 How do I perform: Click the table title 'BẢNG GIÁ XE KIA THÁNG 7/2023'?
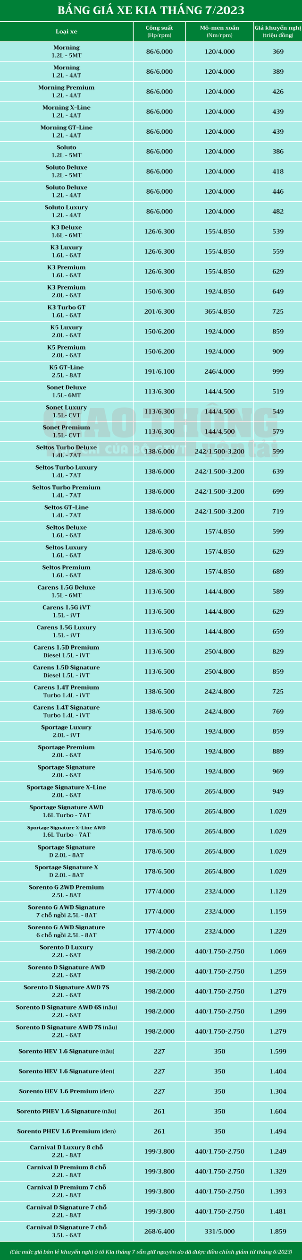[151, 10]
